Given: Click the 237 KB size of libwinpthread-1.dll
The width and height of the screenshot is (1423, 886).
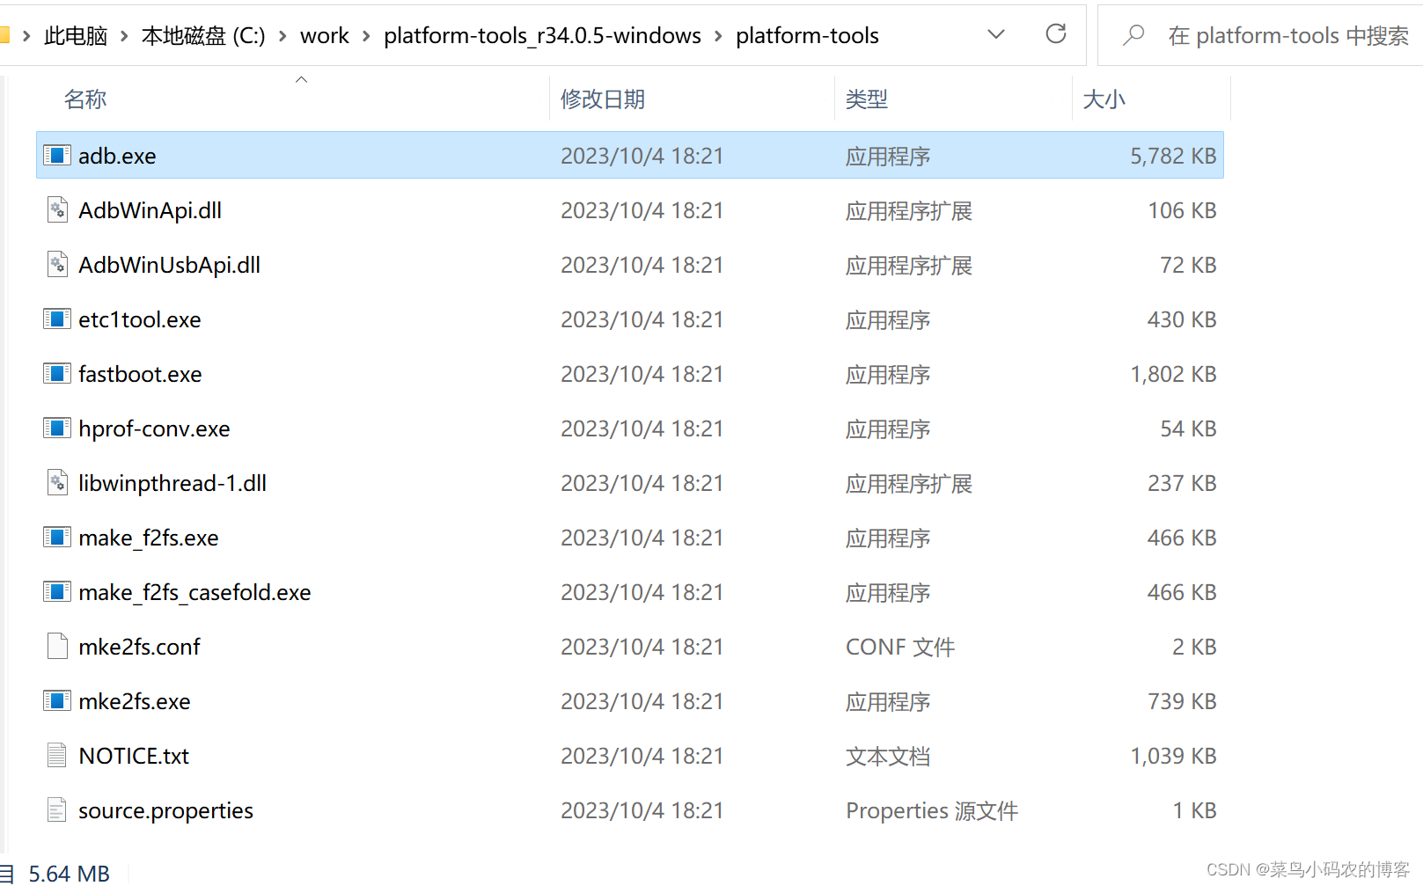Looking at the screenshot, I should click(1182, 483).
